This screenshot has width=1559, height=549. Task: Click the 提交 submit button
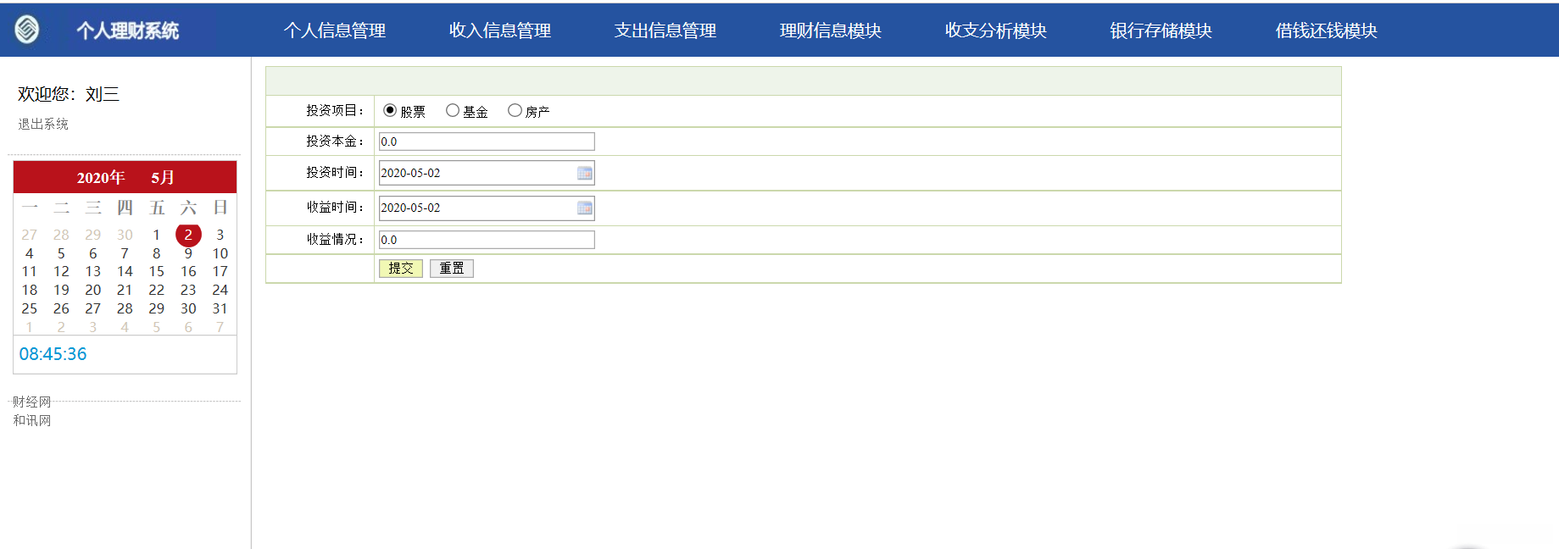[x=401, y=269]
